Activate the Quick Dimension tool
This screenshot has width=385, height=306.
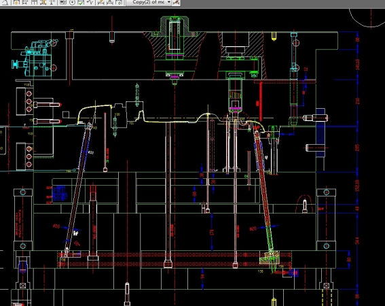(16, 2)
